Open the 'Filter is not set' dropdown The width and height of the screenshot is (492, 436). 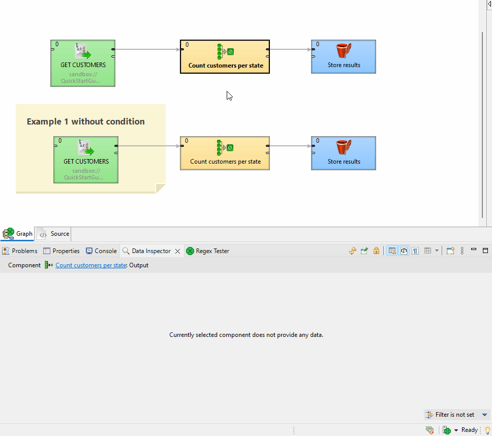click(484, 415)
